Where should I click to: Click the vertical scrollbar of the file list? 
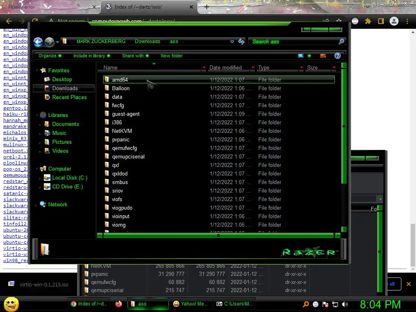click(344, 126)
